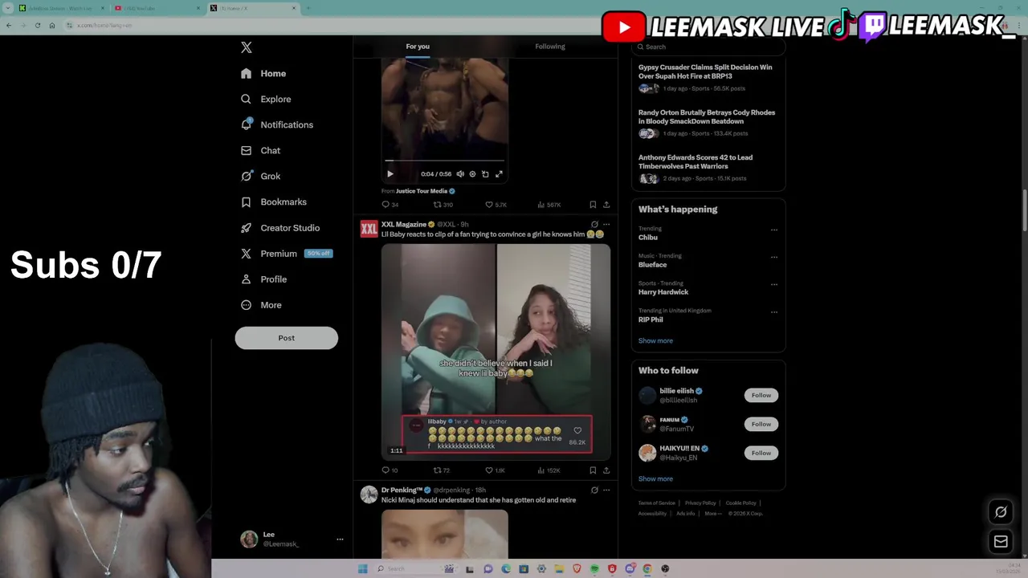Screen dimensions: 1028x578
Task: Open account menu dots beside Lee
Action: click(340, 539)
